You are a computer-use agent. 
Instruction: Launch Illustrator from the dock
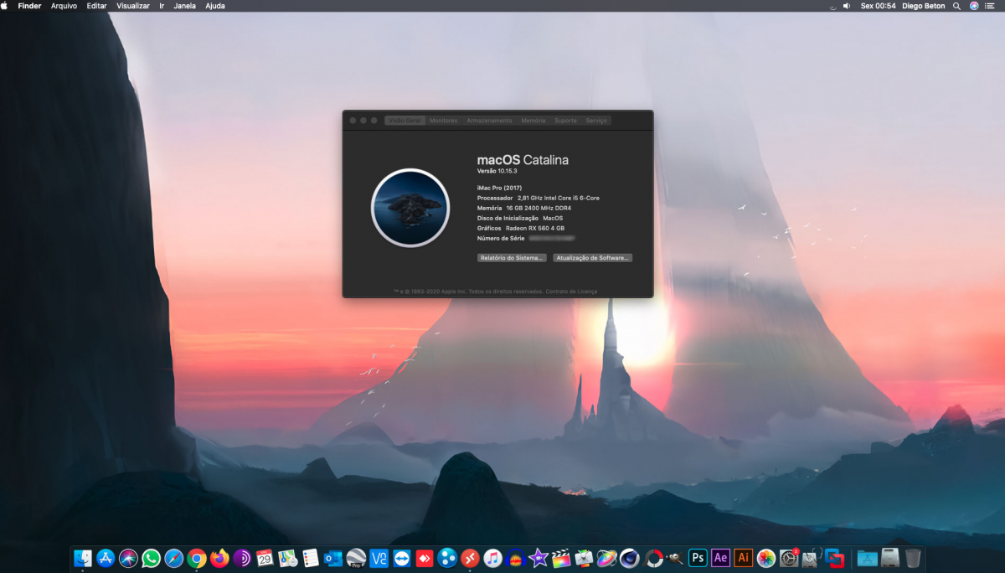pos(743,558)
